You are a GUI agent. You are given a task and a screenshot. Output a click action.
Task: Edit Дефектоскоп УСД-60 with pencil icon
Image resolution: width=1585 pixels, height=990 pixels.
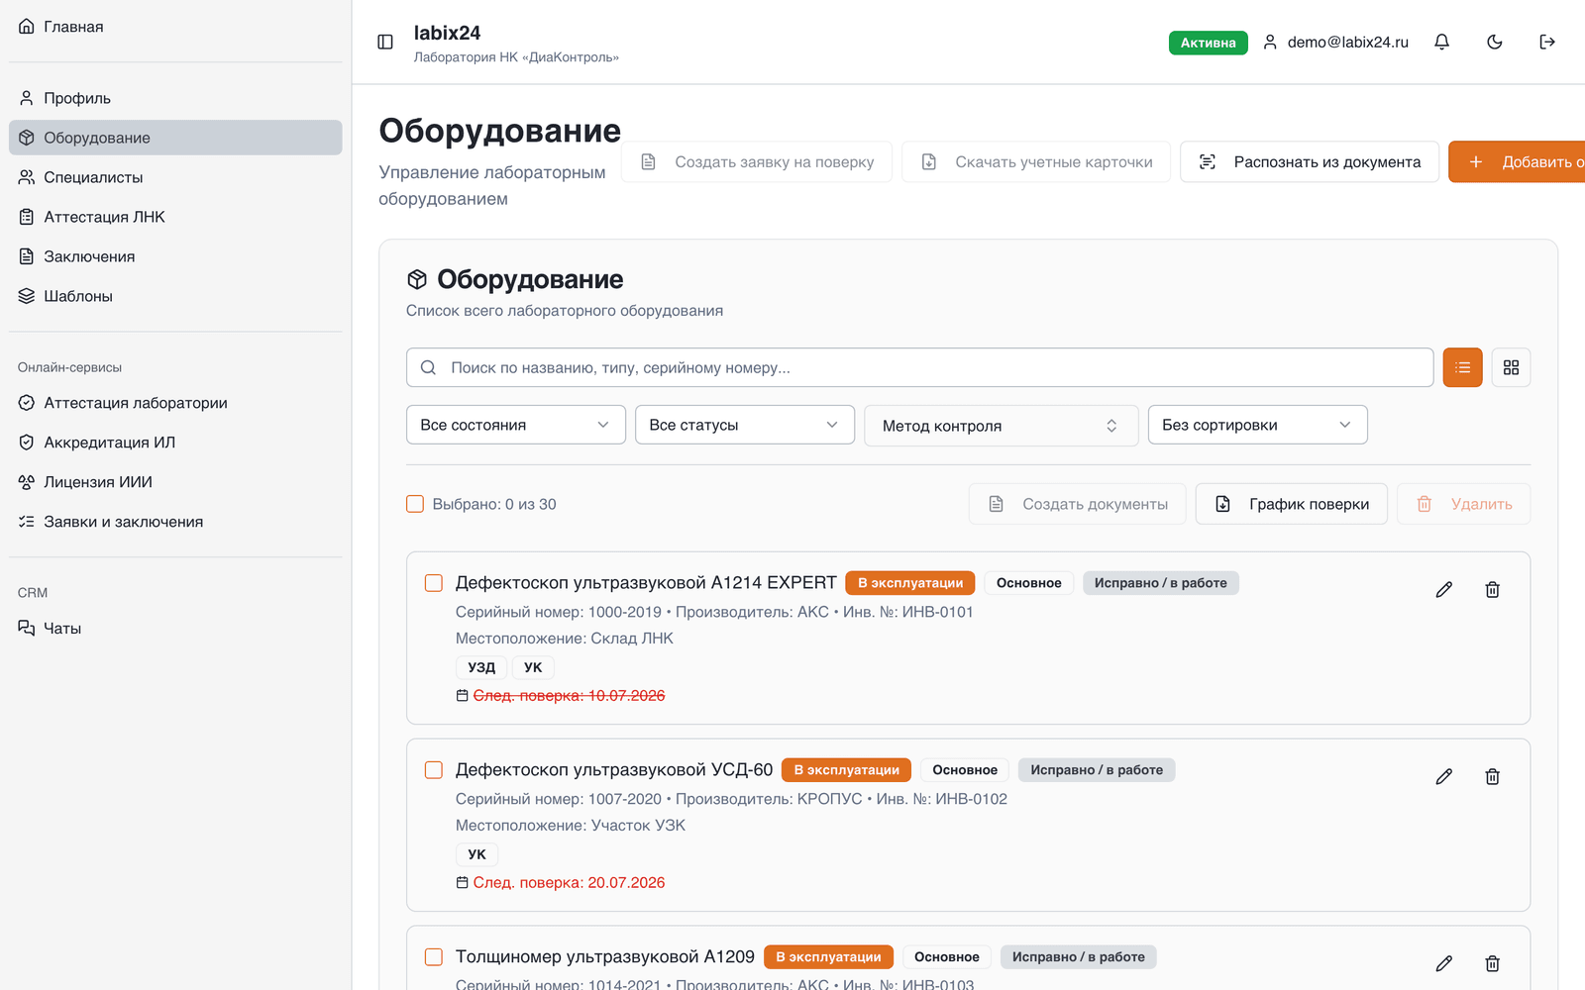(x=1444, y=777)
